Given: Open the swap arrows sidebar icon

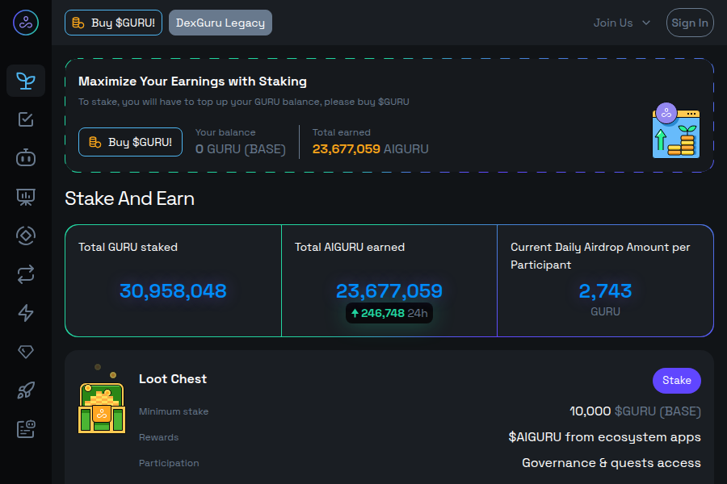Looking at the screenshot, I should pyautogui.click(x=26, y=274).
